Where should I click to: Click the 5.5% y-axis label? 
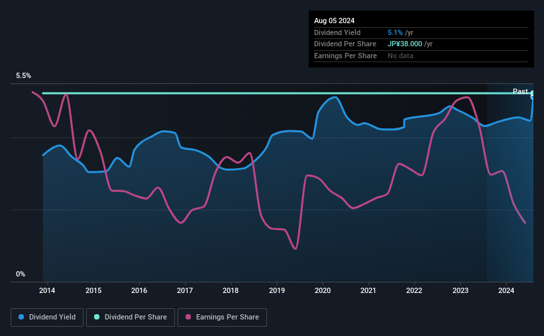point(24,75)
